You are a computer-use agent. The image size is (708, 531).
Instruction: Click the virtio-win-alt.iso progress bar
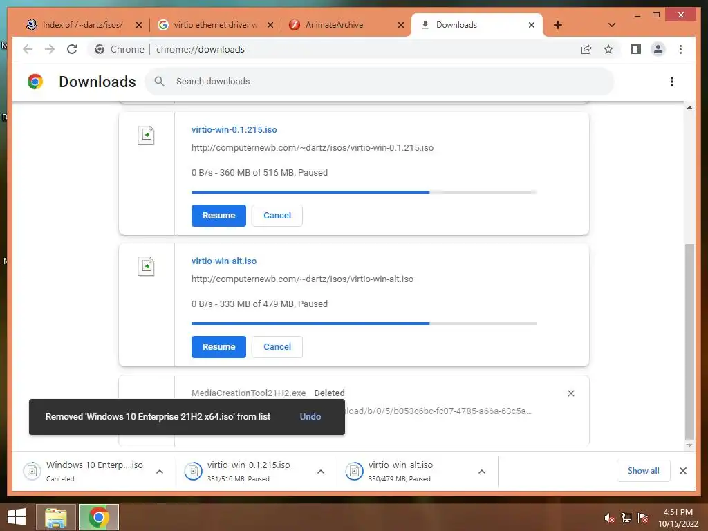click(x=364, y=324)
